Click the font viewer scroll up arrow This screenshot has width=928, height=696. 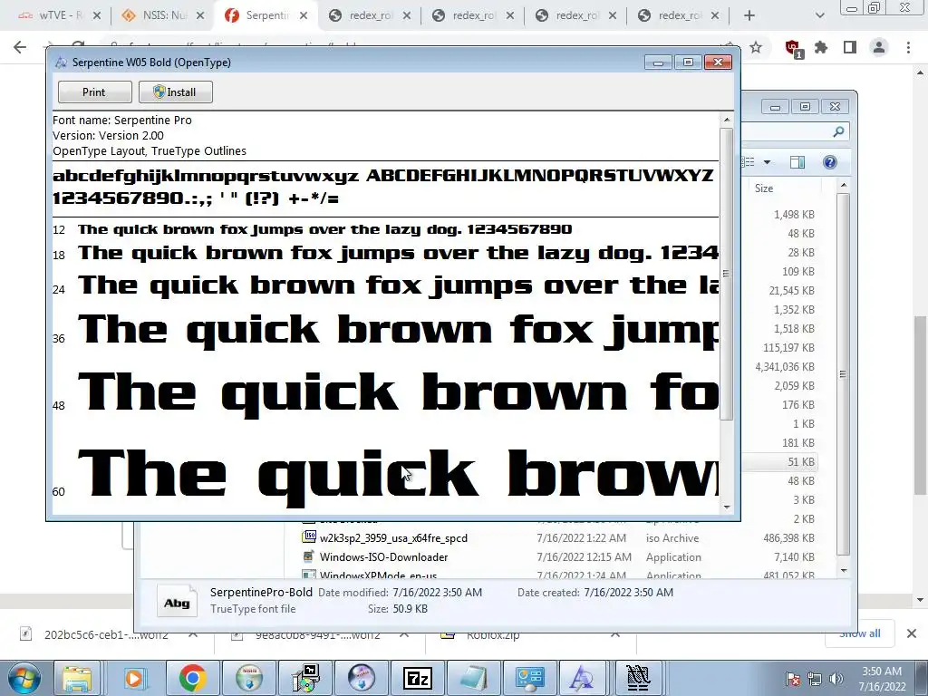pos(727,120)
